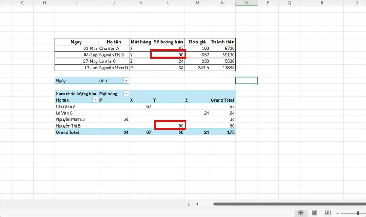Select the bold 'Grand Total' pivot row label
Screen dimensions: 366x217
pos(77,132)
